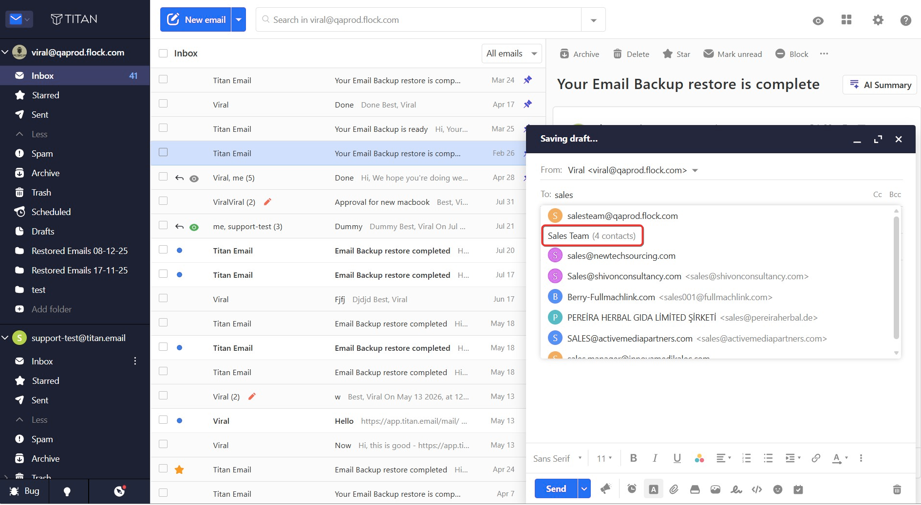Open the All emails filter dropdown
Image resolution: width=921 pixels, height=505 pixels.
click(x=511, y=54)
